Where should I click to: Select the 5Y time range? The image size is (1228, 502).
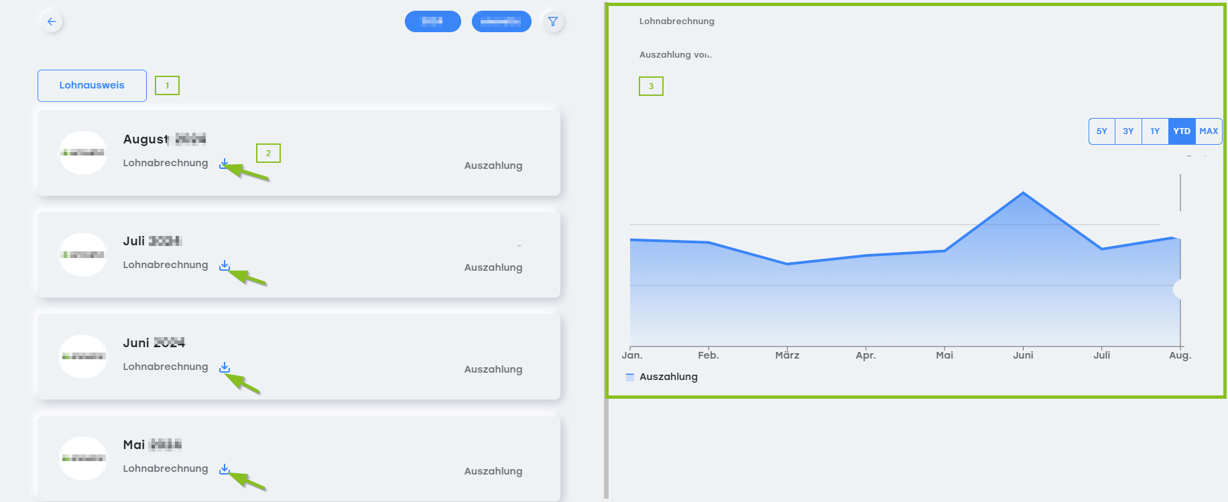pyautogui.click(x=1101, y=131)
